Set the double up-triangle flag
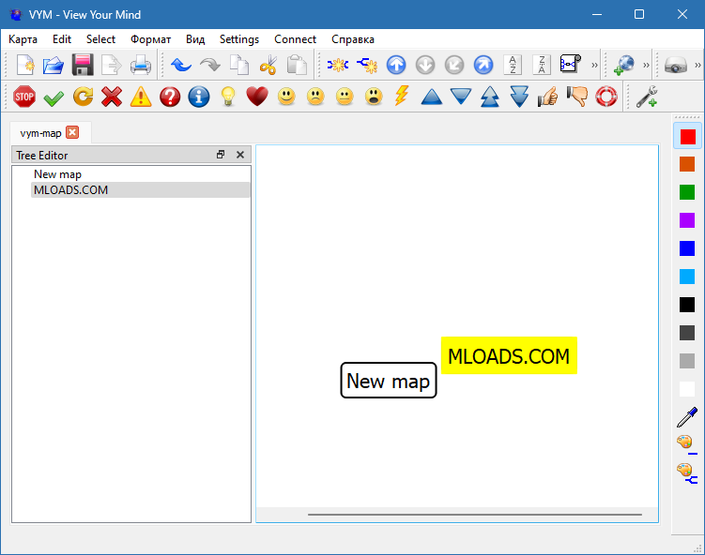Viewport: 705px width, 555px height. (x=490, y=97)
